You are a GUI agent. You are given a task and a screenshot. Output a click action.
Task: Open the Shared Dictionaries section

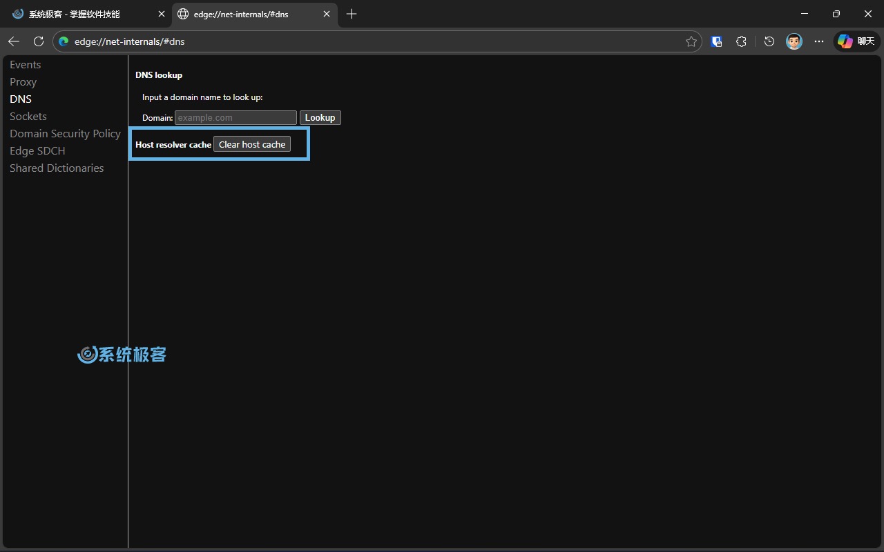tap(57, 168)
